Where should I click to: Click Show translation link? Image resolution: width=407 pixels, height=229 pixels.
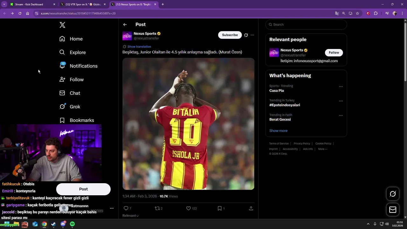(x=139, y=47)
